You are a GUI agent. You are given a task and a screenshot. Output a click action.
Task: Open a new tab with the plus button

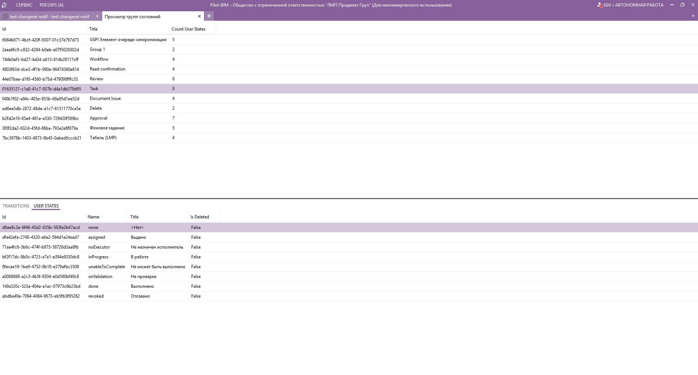click(209, 16)
